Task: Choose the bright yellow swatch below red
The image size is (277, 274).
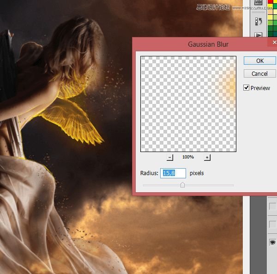Action: click(271, 7)
